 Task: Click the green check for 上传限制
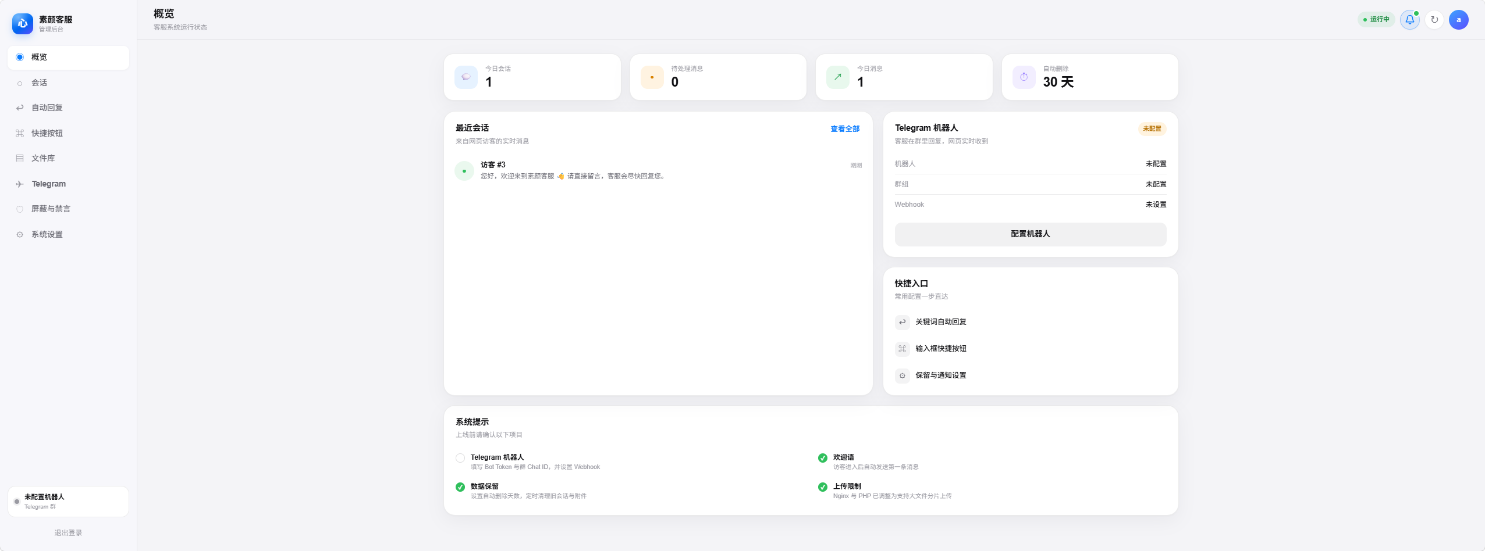click(x=823, y=487)
